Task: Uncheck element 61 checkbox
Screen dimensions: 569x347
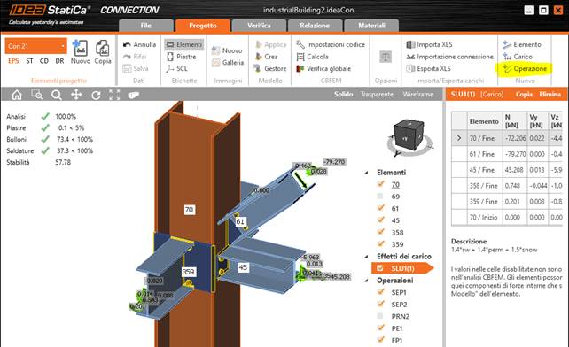Action: pyautogui.click(x=380, y=208)
